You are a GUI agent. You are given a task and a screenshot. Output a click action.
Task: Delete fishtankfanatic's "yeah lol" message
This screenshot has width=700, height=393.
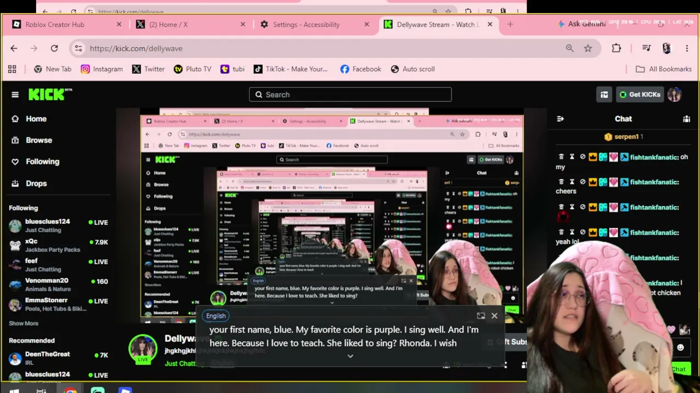(561, 233)
